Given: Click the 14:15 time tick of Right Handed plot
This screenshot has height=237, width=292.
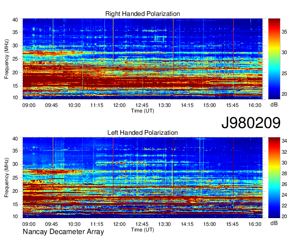Looking at the screenshot, I should point(187,105).
